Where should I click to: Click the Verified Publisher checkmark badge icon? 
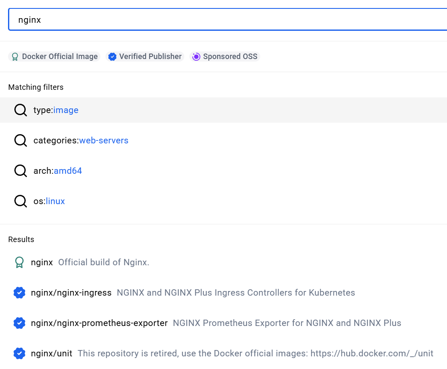(x=112, y=57)
